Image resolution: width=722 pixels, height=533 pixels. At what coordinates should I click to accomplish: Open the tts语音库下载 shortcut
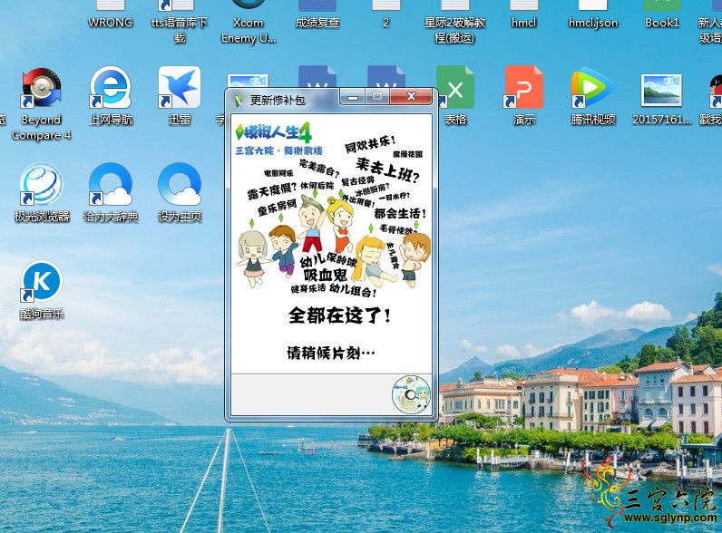tap(180, 22)
